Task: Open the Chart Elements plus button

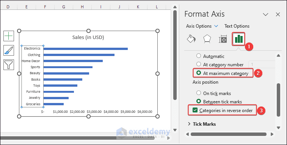Action: (9, 36)
